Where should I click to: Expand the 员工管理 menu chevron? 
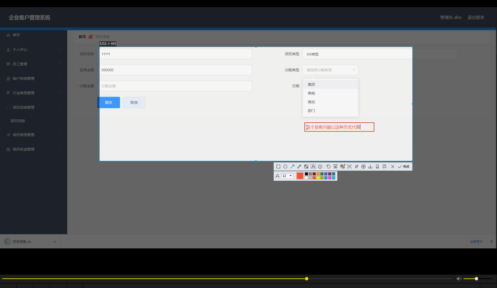61,64
